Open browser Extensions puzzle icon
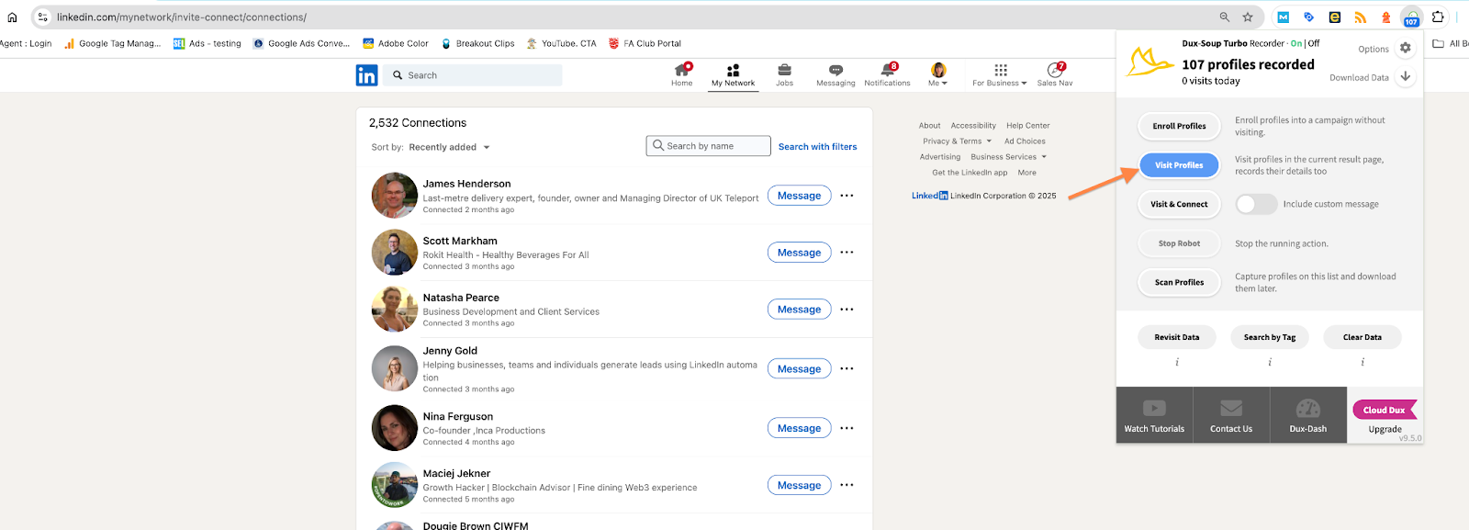The height and width of the screenshot is (530, 1469). tap(1438, 17)
